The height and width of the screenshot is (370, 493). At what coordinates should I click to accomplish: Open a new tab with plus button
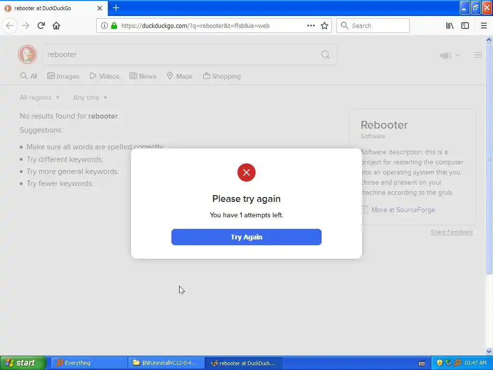coord(116,8)
